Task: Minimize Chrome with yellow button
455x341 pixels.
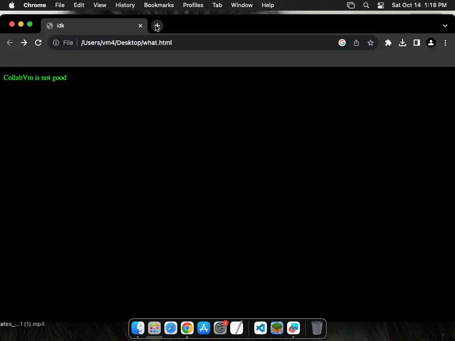Action: tap(21, 24)
